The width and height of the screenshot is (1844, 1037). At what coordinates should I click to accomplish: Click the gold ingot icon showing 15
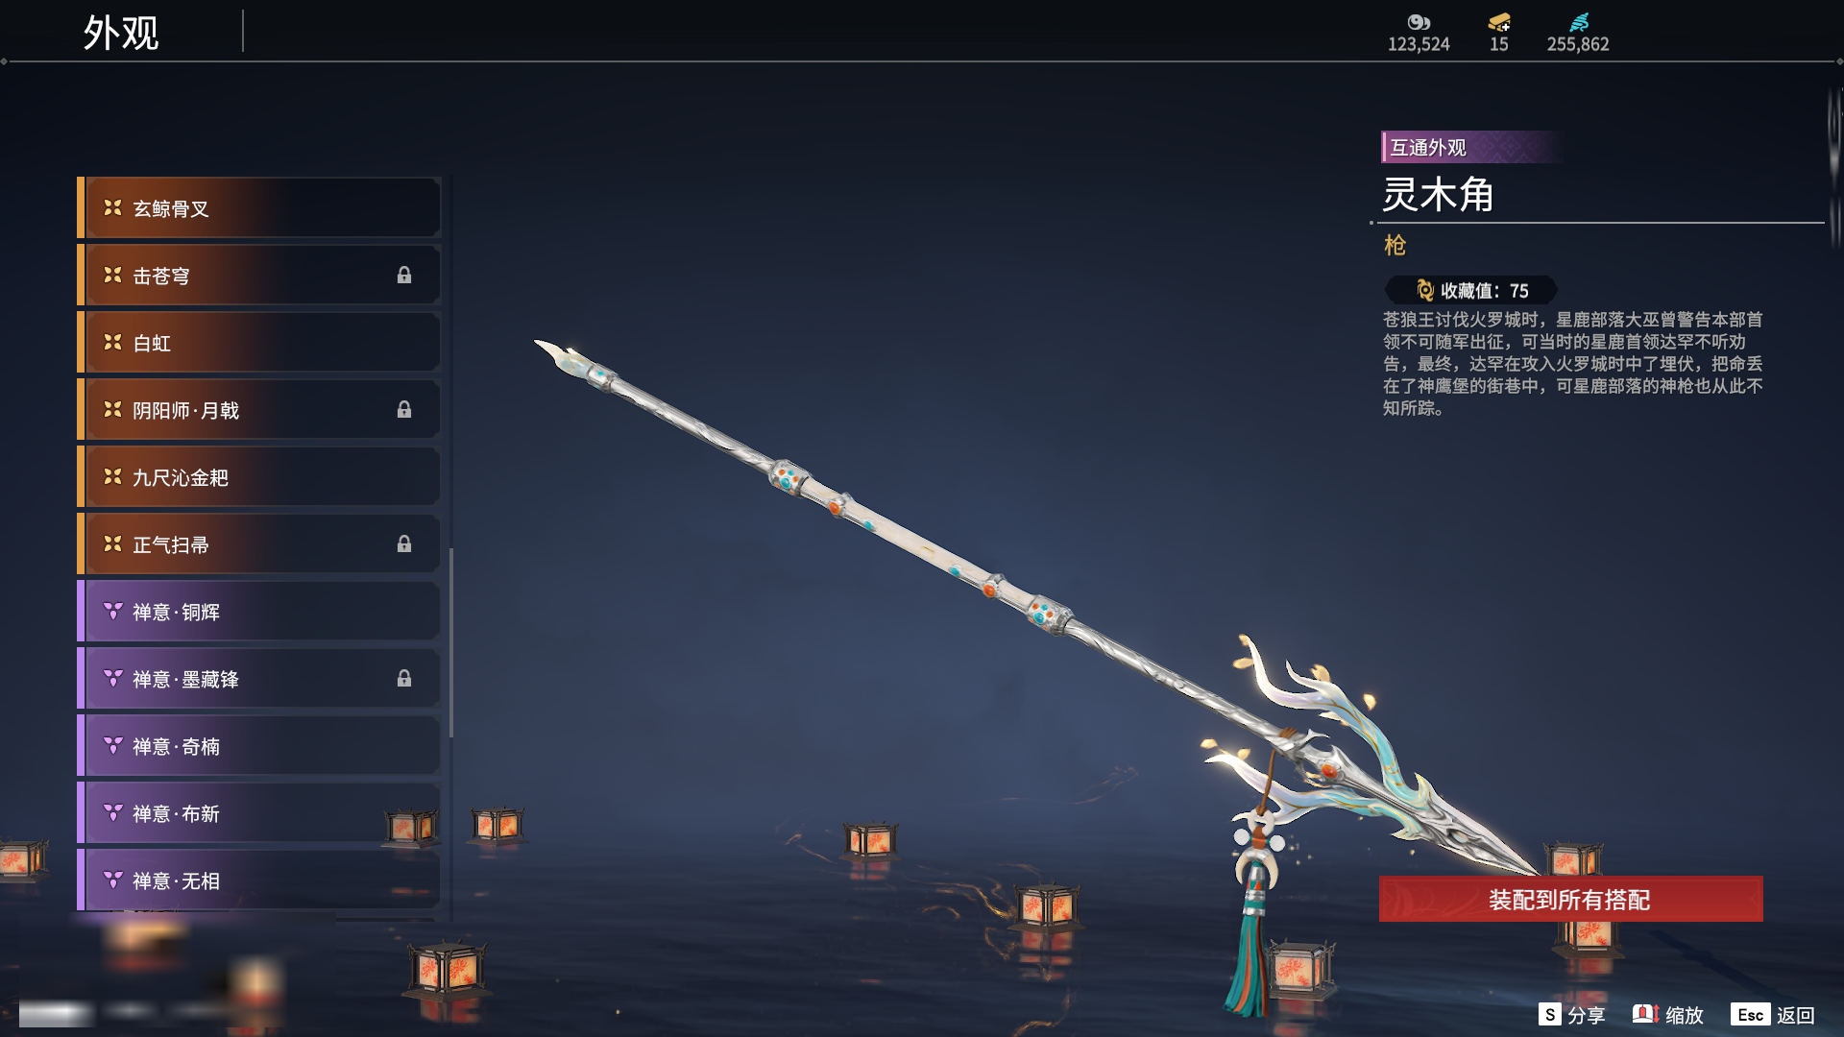[x=1499, y=22]
